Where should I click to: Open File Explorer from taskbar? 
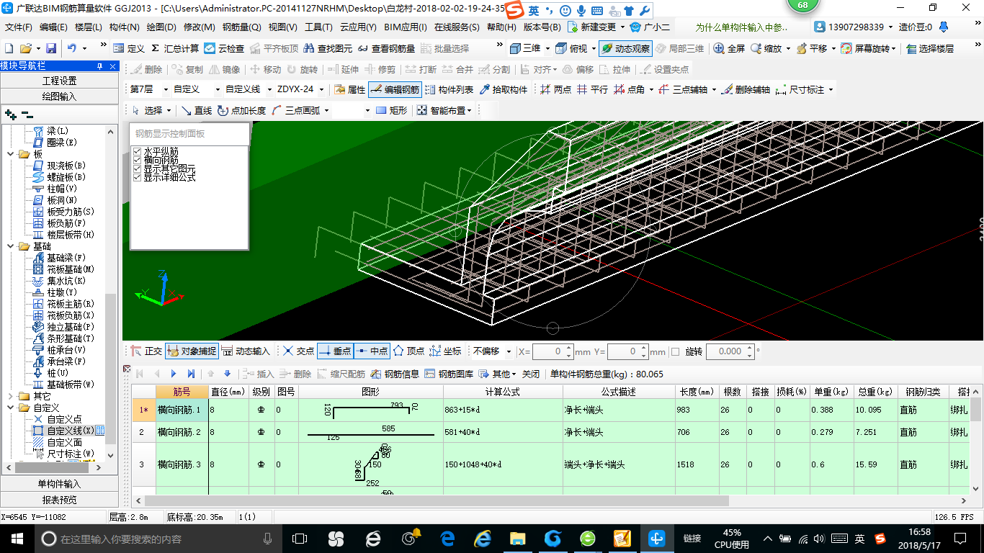[x=517, y=538]
